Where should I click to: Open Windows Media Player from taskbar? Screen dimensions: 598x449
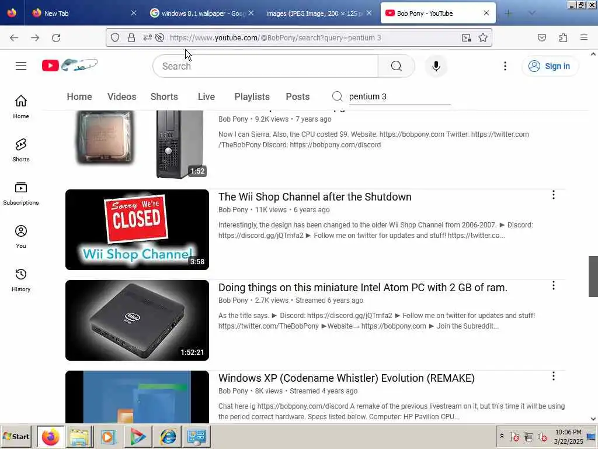tap(108, 436)
